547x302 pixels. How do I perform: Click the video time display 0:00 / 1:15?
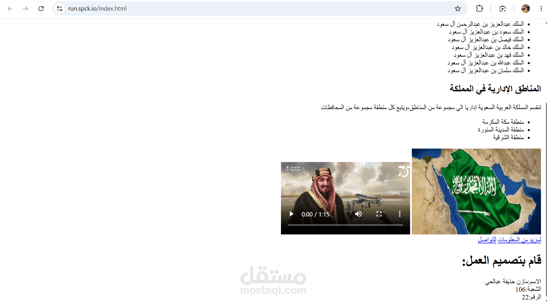pyautogui.click(x=315, y=214)
